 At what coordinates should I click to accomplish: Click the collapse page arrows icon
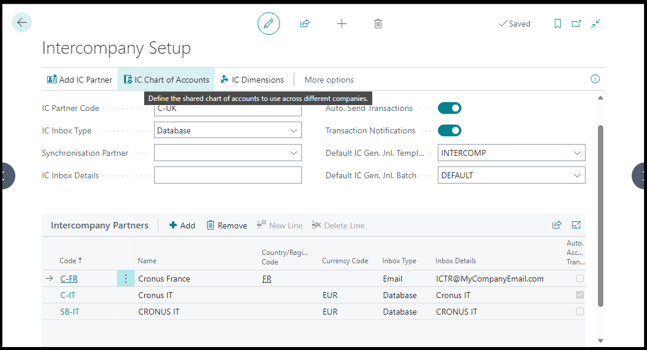point(596,24)
